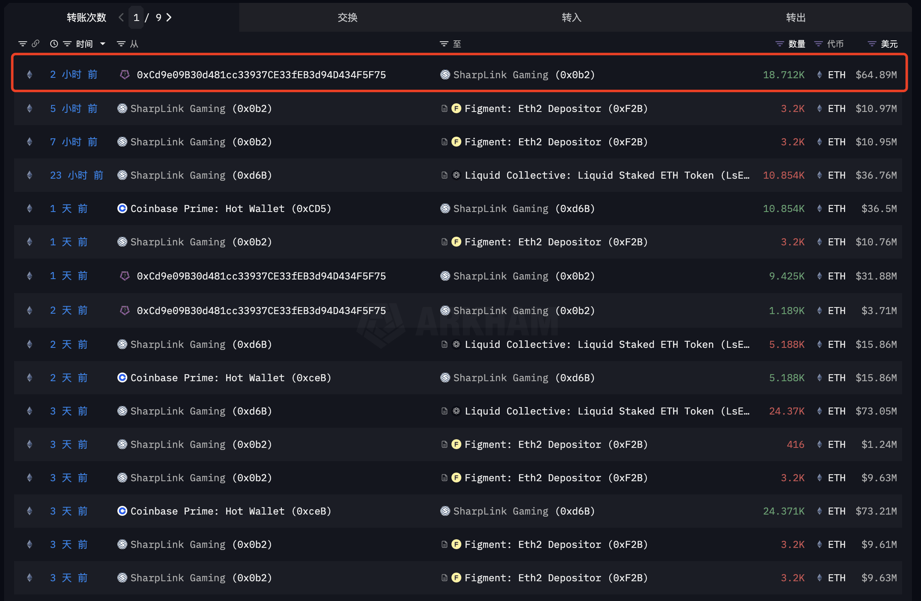Switch to the 交换 tab
Image resolution: width=921 pixels, height=601 pixels.
coord(347,17)
